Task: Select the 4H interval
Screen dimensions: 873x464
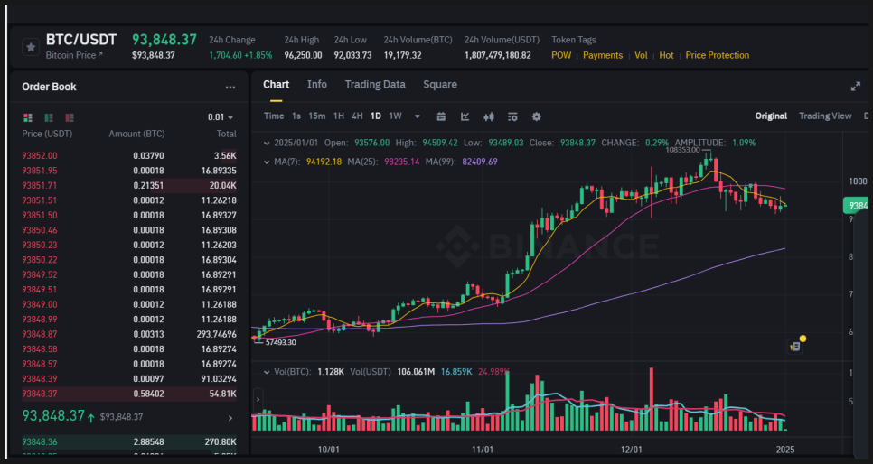Action: point(358,116)
